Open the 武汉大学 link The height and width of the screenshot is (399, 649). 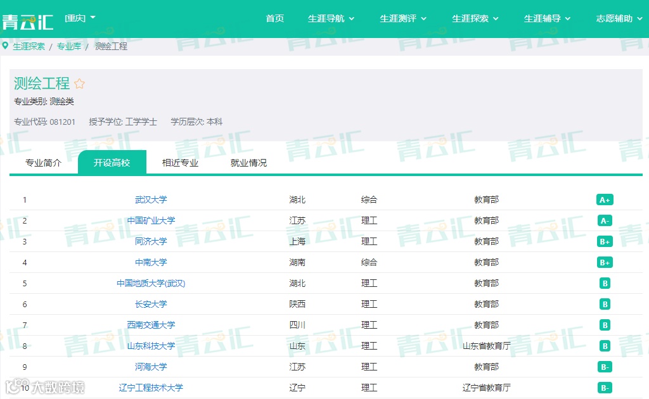151,199
